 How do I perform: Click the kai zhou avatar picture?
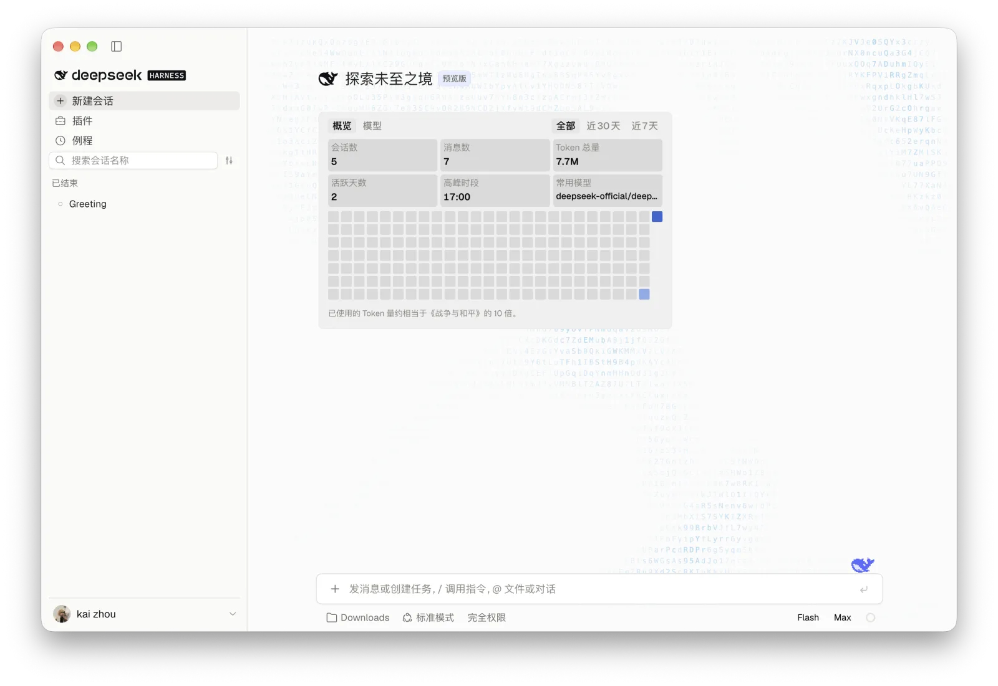[x=62, y=614]
